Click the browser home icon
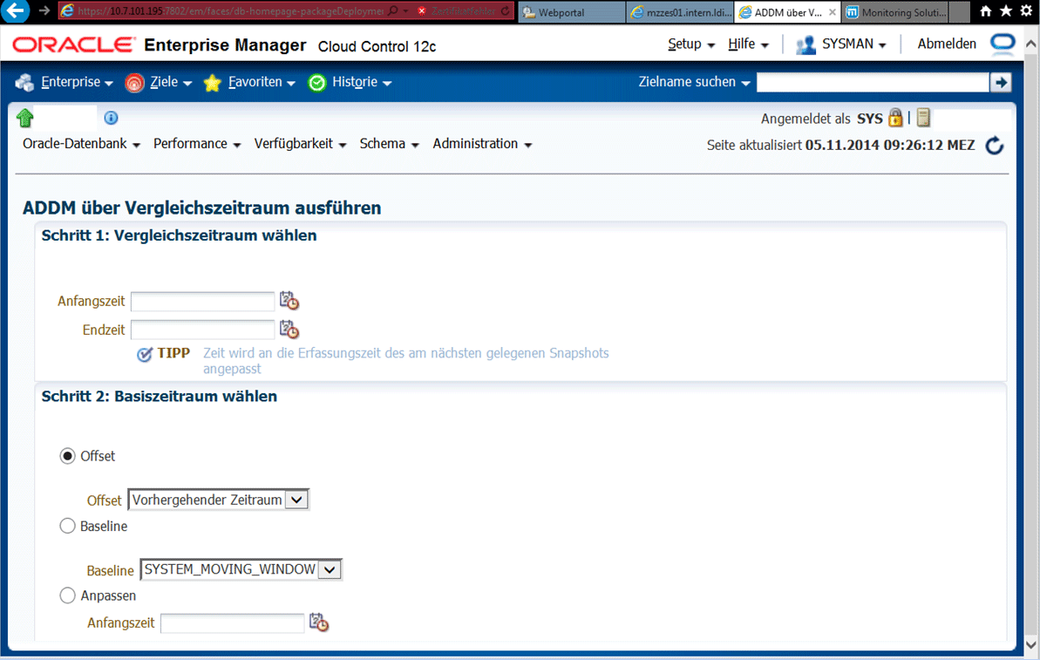 click(986, 12)
